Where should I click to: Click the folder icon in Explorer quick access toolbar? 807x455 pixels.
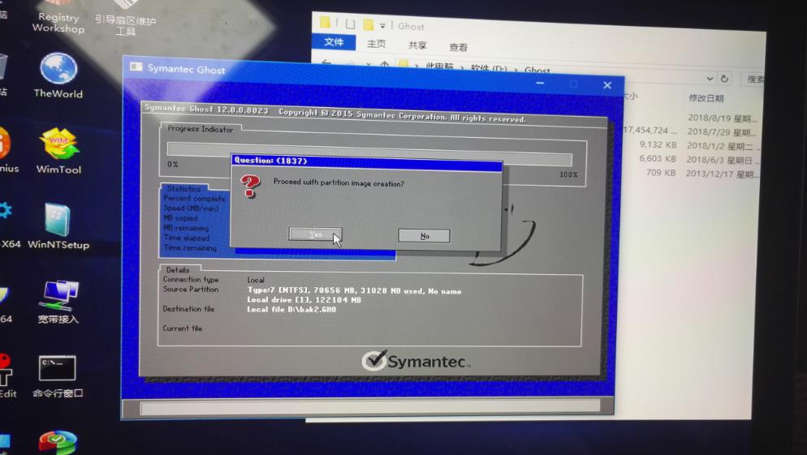[368, 24]
